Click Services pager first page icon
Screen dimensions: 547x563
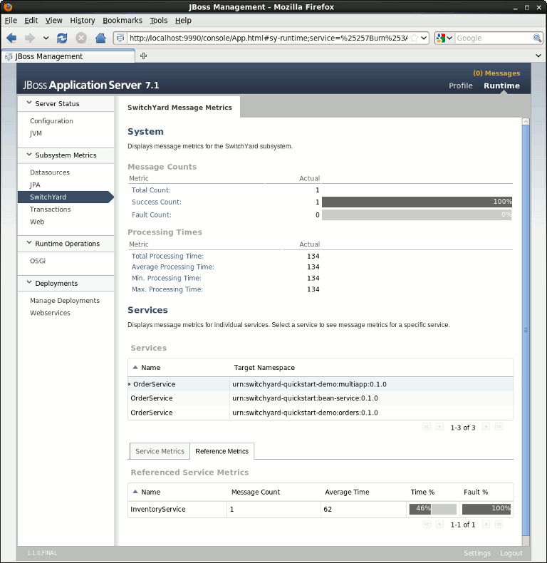click(427, 427)
